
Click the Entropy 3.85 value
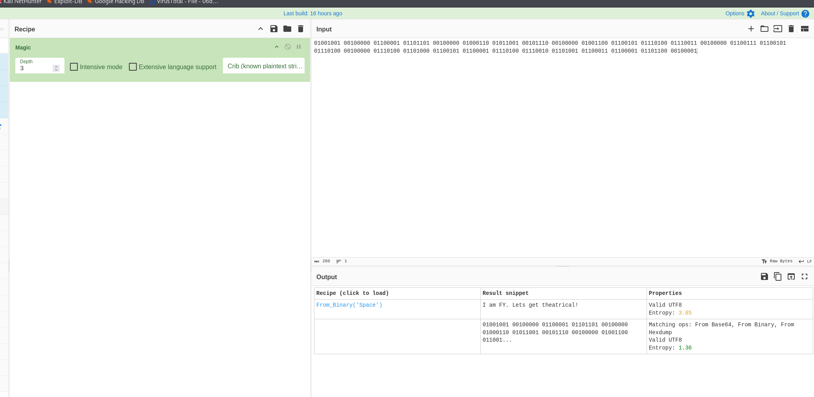point(685,313)
